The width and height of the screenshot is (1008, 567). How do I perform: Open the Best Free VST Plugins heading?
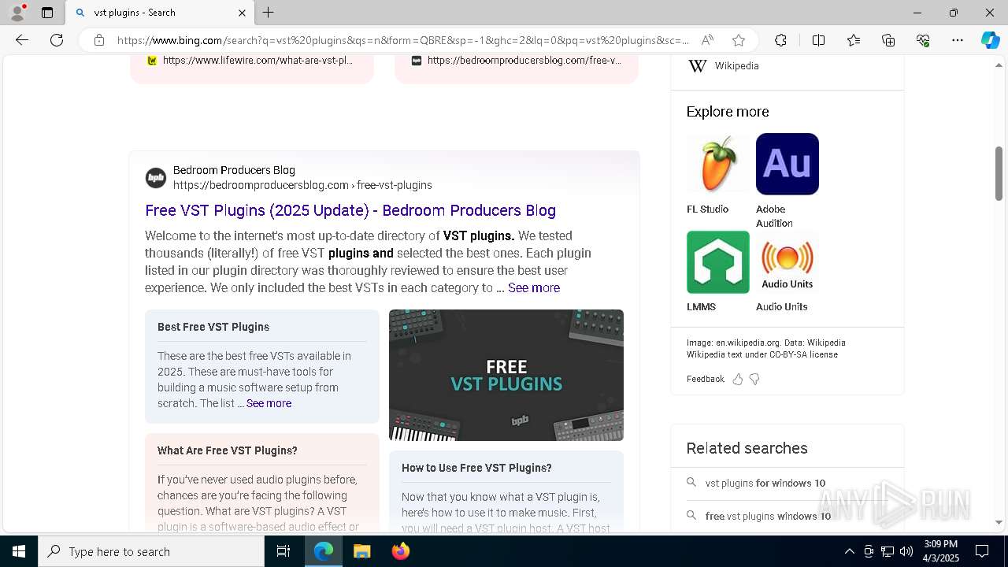click(213, 327)
